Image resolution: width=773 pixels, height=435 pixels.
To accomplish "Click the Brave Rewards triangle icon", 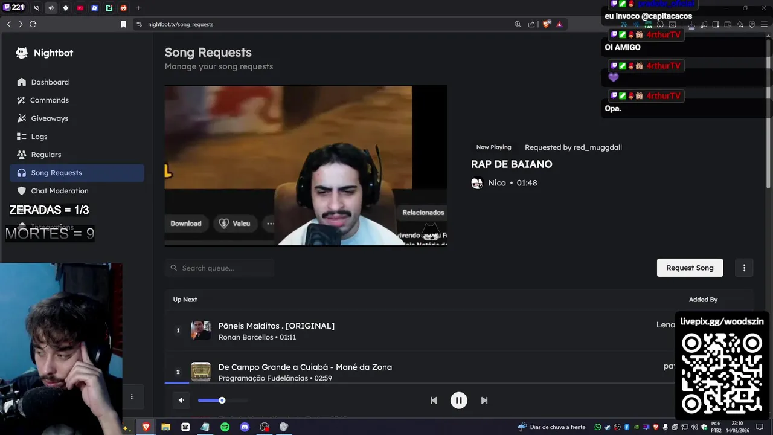I will tap(559, 24).
